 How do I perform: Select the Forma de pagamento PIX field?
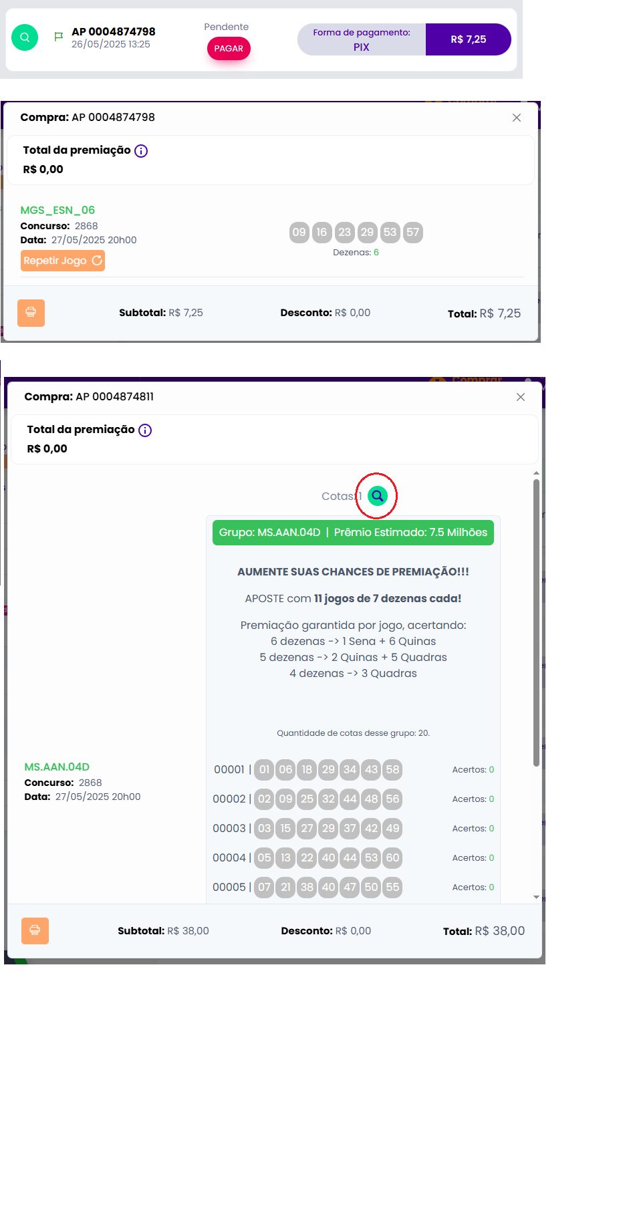click(x=362, y=39)
